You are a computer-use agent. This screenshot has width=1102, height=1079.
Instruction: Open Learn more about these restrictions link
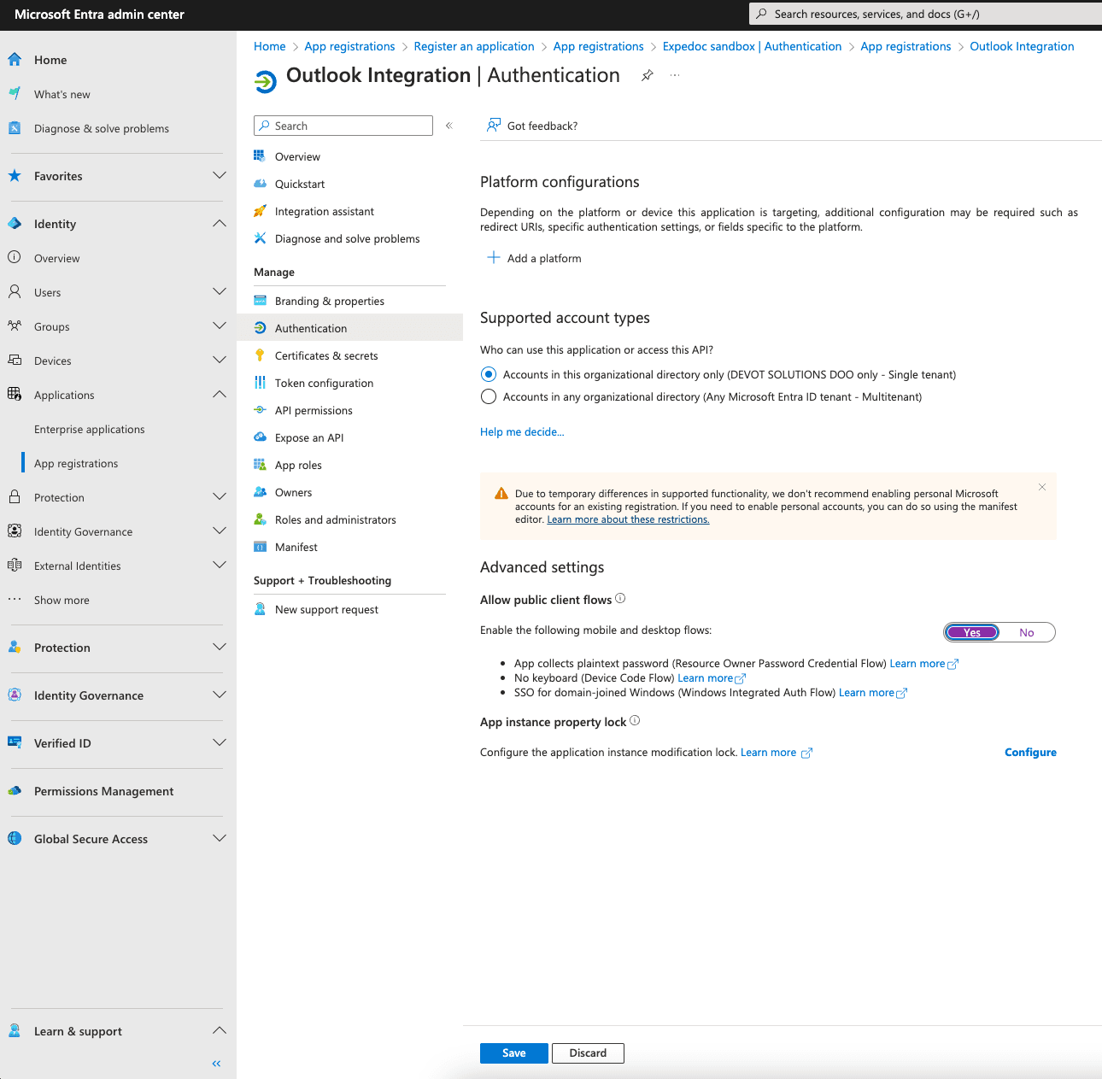click(628, 519)
